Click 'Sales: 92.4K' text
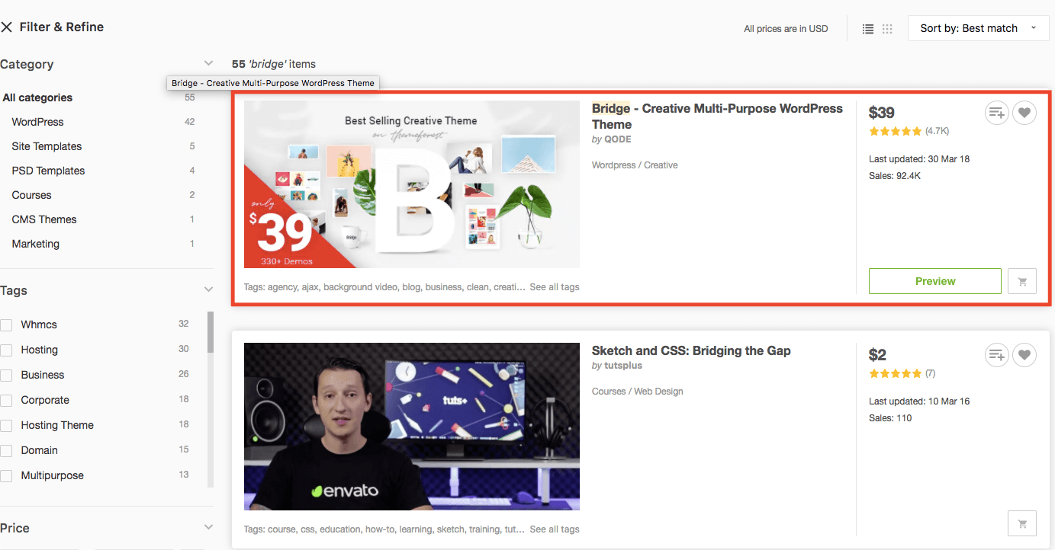This screenshot has width=1055, height=550. (x=895, y=176)
